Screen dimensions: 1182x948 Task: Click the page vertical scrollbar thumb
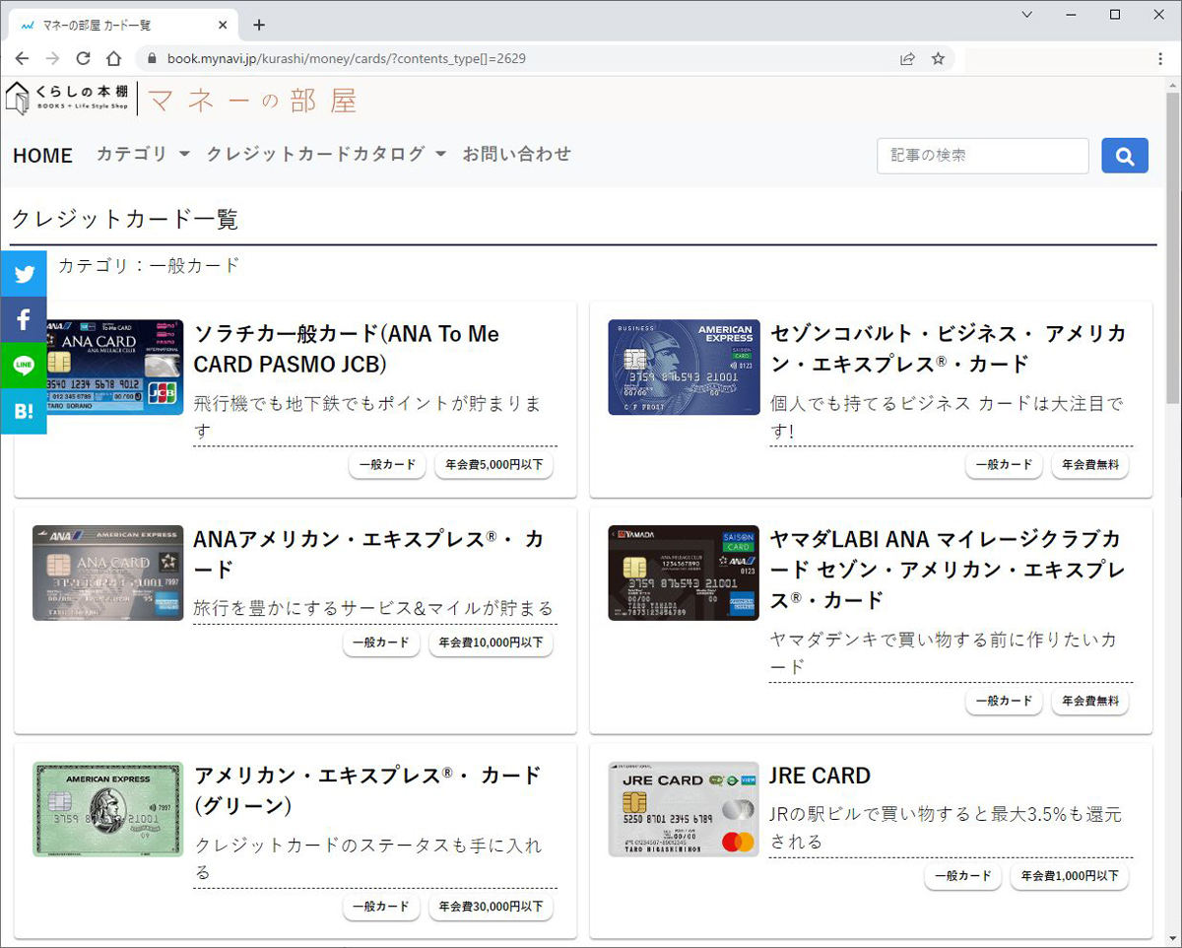coord(1173,246)
